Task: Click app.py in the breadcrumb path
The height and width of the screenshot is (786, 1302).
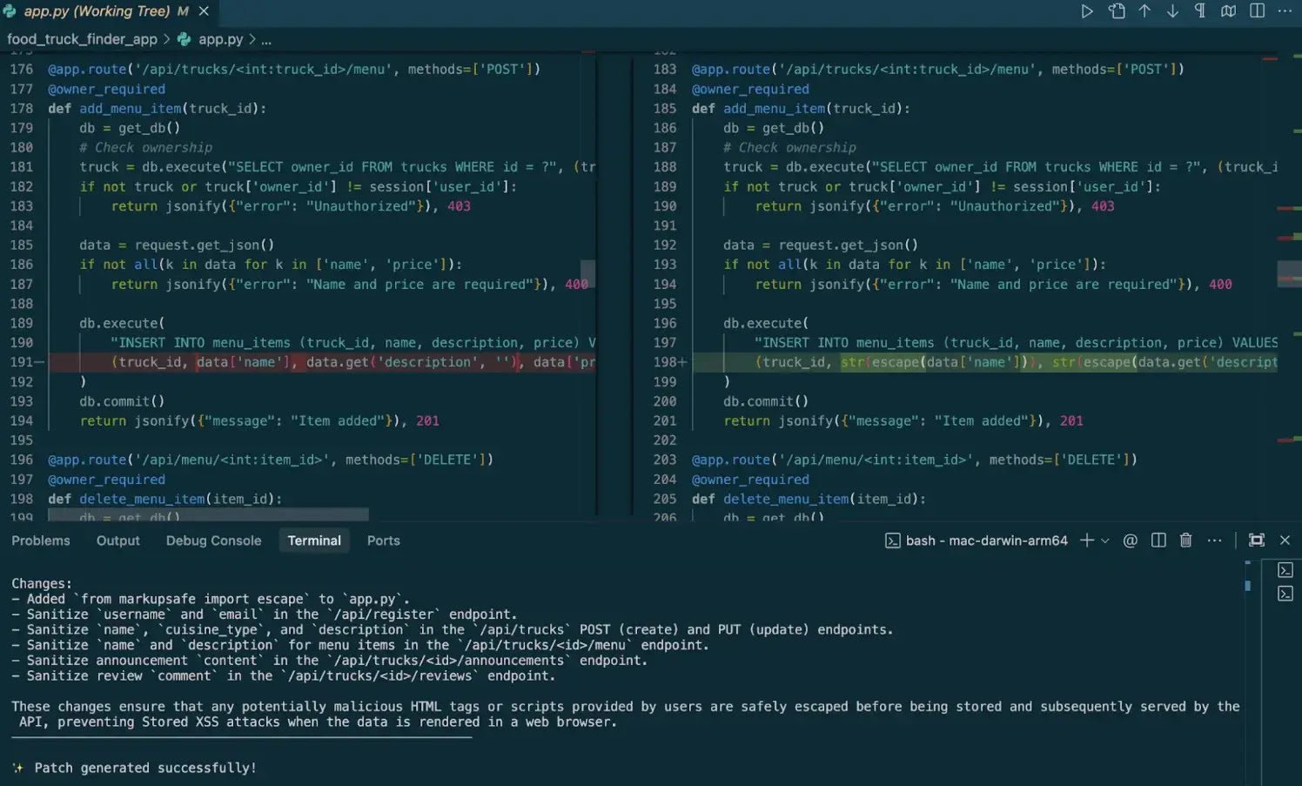Action: click(x=220, y=39)
